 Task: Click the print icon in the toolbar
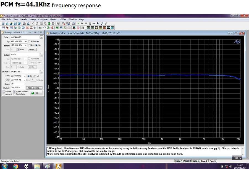pyautogui.click(x=24, y=24)
